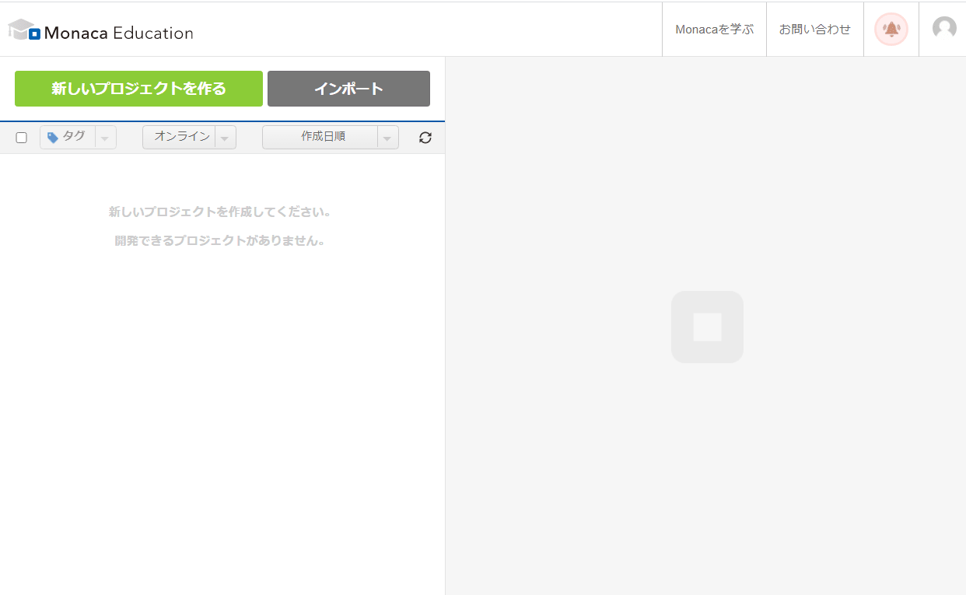Open the お問い合わせ menu
Screen dimensions: 966x595
[x=815, y=30]
